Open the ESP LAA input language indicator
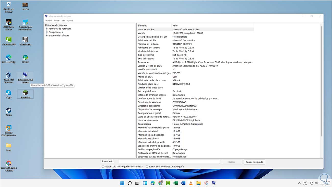 point(305,183)
